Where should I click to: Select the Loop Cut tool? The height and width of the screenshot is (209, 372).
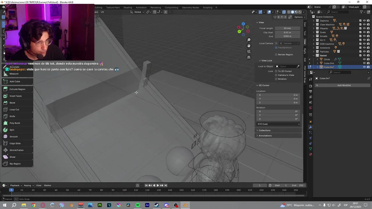coord(17,109)
